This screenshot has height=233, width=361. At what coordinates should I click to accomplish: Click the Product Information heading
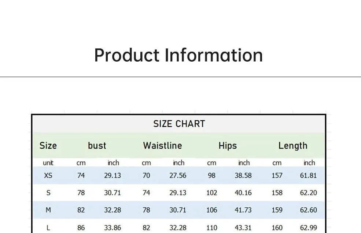[x=178, y=55]
